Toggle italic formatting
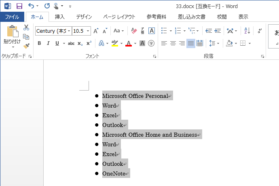 point(48,43)
